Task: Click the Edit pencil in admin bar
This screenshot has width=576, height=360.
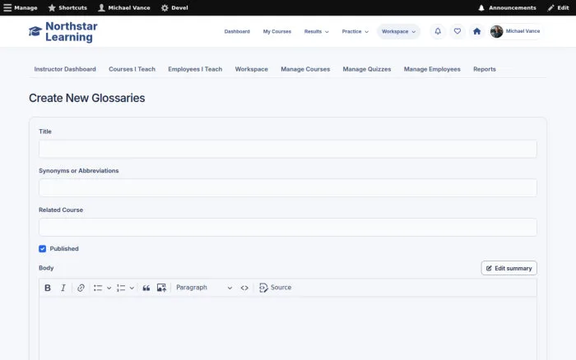Action: pos(558,7)
